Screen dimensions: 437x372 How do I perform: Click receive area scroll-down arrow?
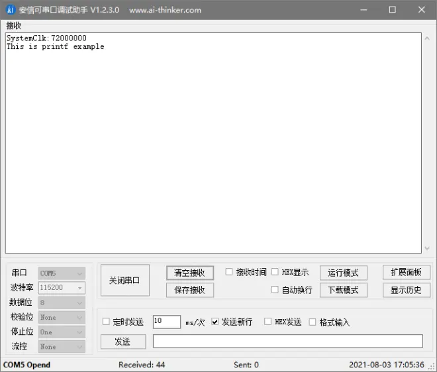pos(427,248)
